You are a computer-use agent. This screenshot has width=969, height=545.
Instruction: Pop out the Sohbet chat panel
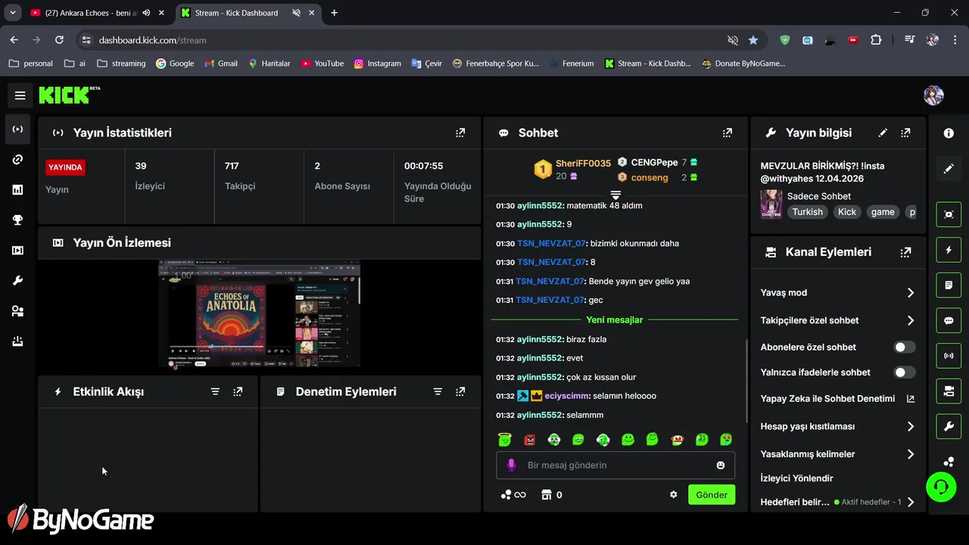728,132
